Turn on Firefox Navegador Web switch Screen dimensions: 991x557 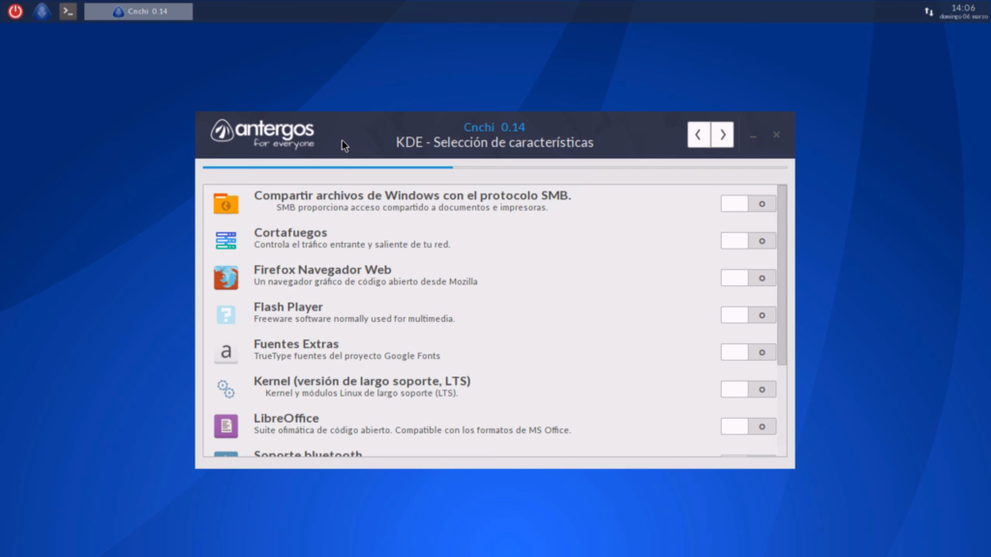748,278
